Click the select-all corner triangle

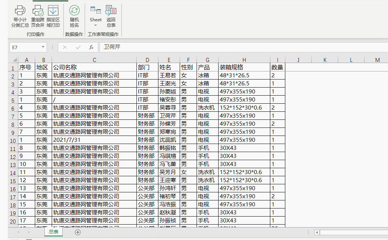[x=15, y=60]
